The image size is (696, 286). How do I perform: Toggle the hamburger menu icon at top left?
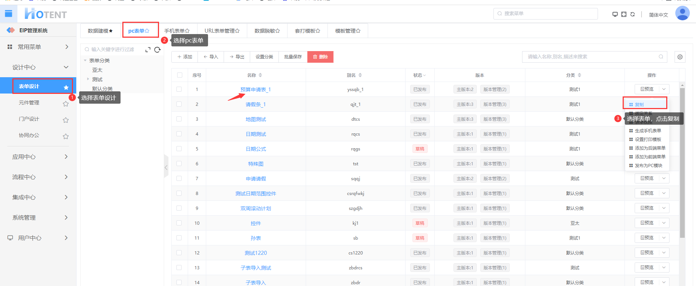[9, 14]
